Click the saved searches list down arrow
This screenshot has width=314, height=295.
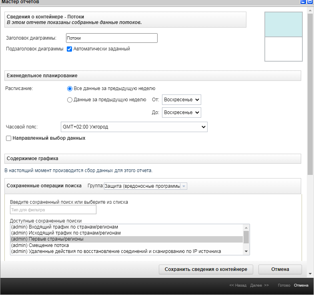click(246, 251)
